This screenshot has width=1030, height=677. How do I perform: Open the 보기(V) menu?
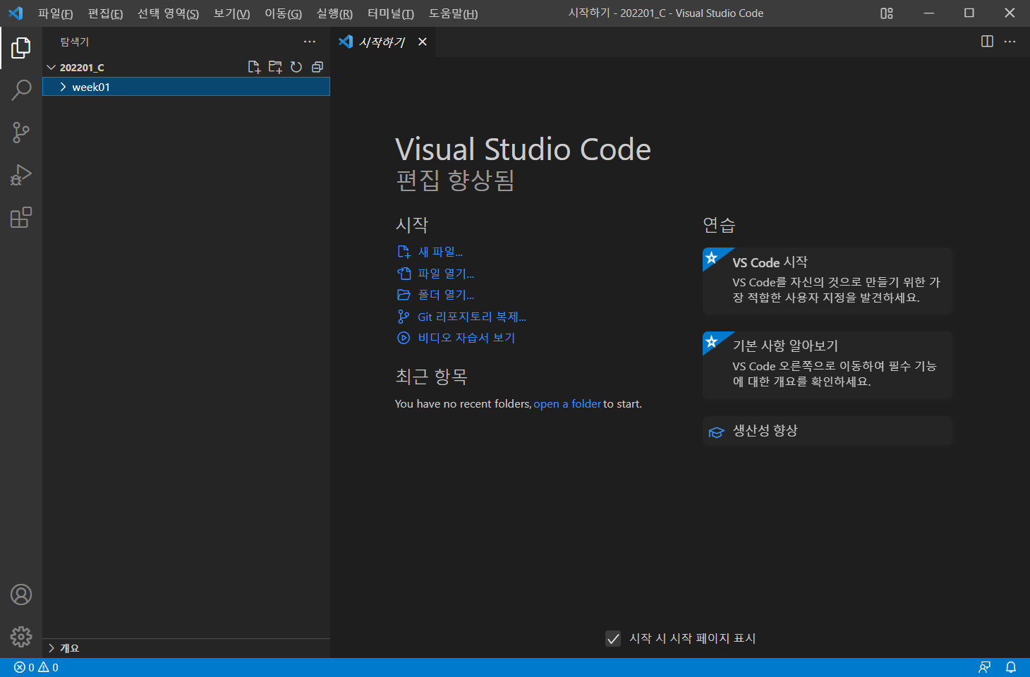click(231, 13)
